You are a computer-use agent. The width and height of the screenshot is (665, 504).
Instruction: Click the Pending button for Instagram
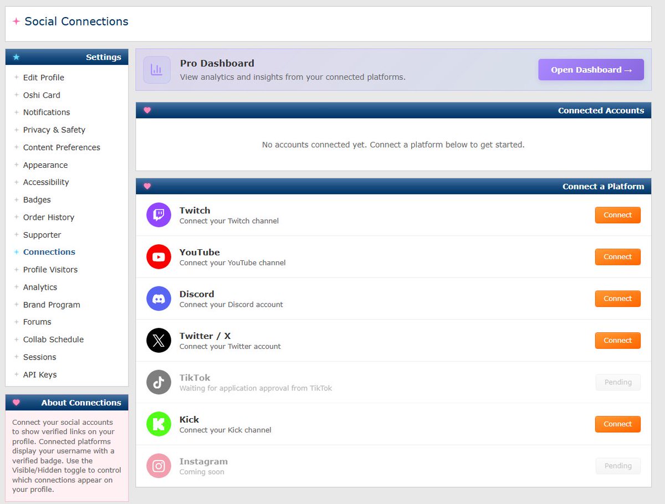618,466
